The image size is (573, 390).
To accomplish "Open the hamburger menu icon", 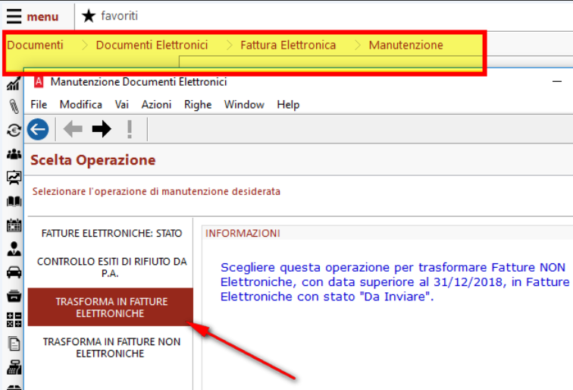I will 14,16.
